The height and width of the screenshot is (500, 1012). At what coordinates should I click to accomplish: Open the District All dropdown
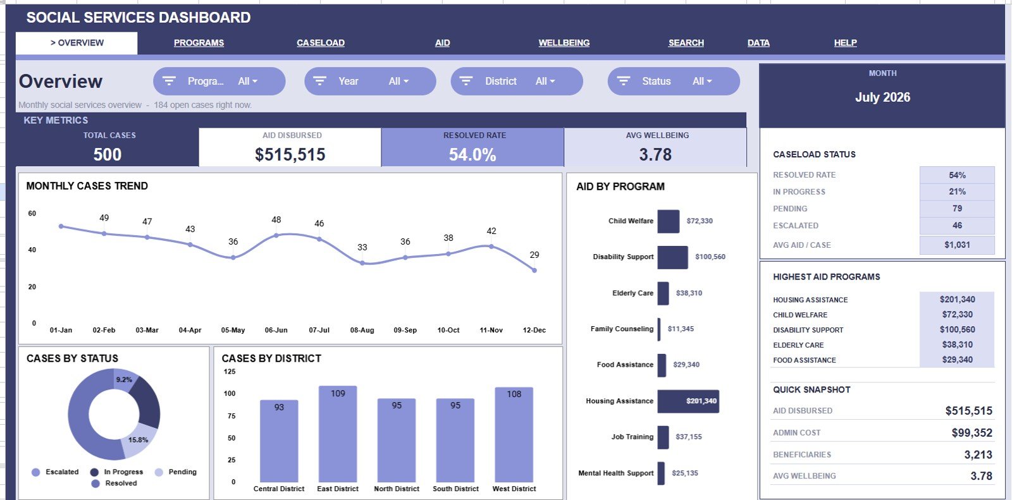pos(545,81)
